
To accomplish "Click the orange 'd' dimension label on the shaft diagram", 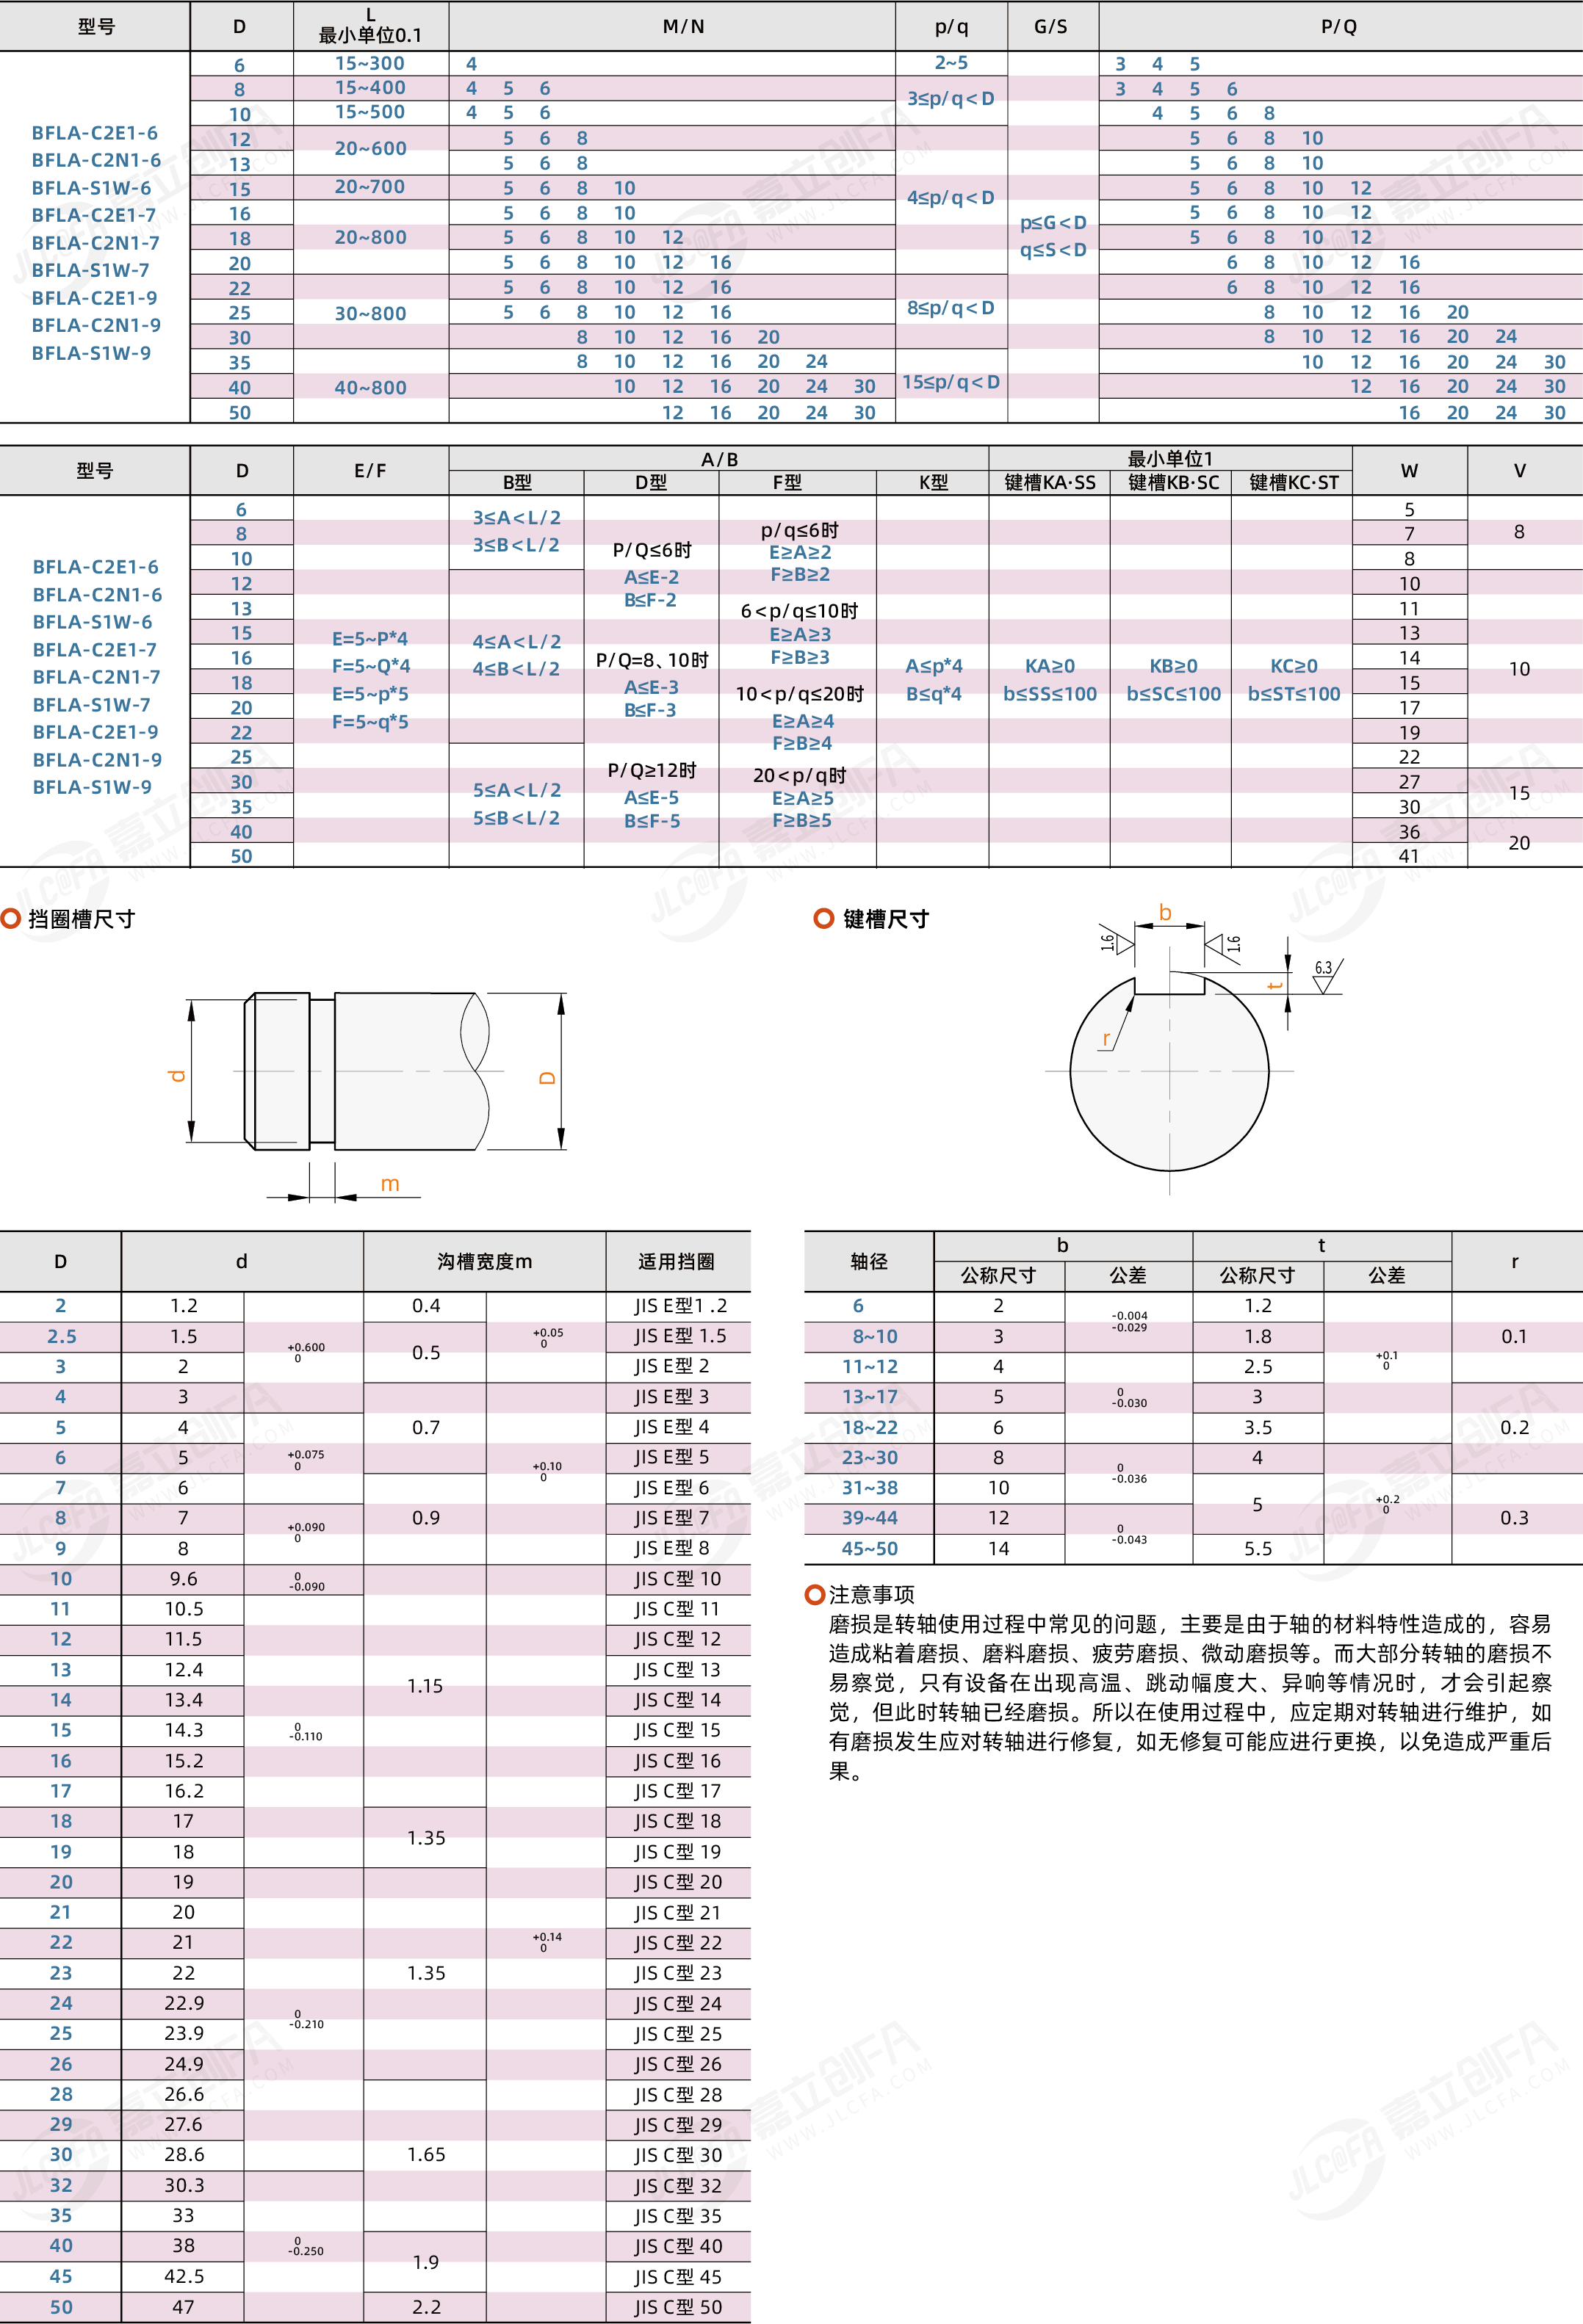I will [177, 1076].
